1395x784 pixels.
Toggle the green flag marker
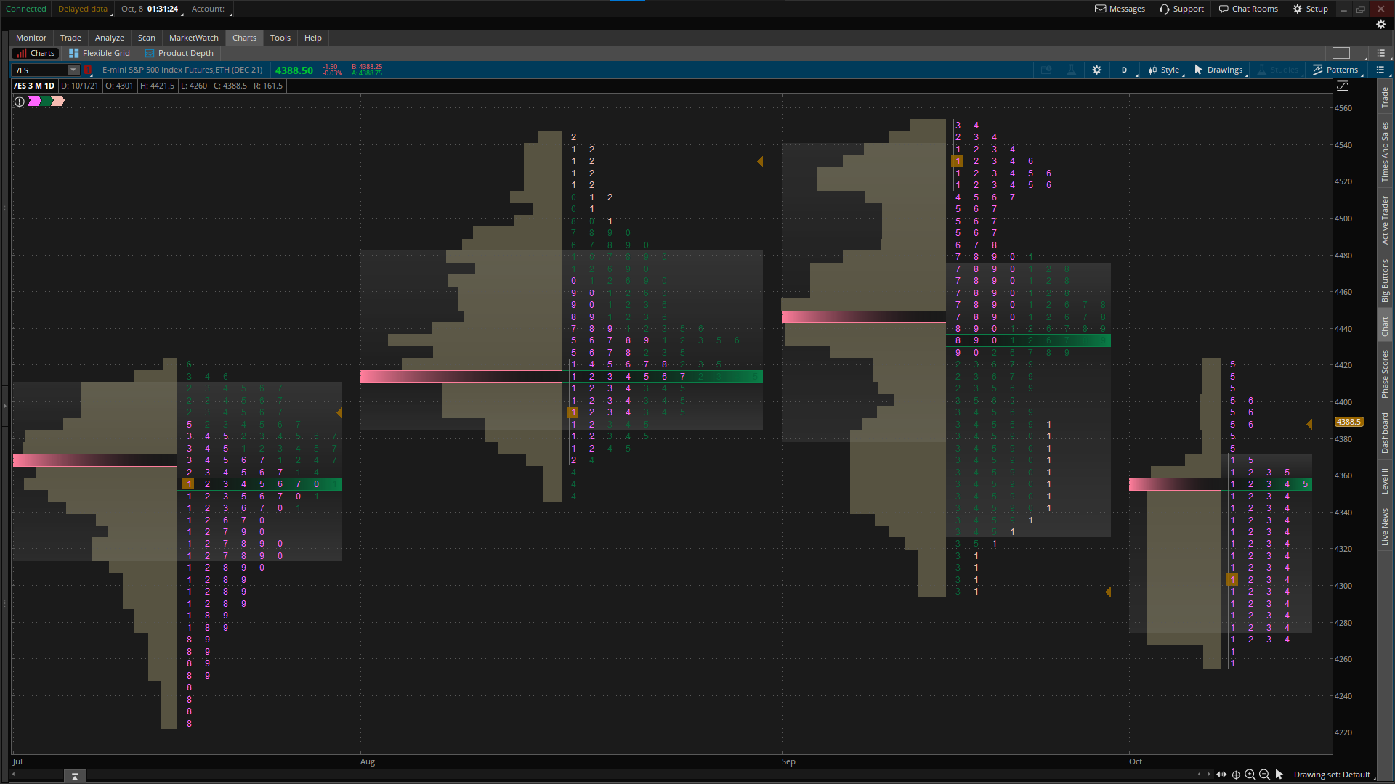(46, 102)
